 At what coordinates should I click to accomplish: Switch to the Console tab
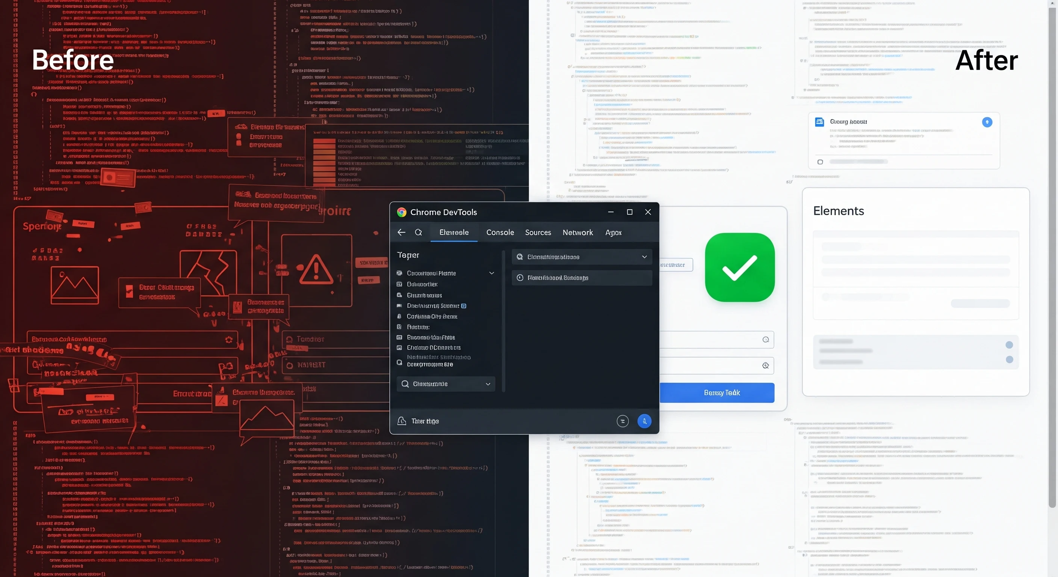click(499, 232)
